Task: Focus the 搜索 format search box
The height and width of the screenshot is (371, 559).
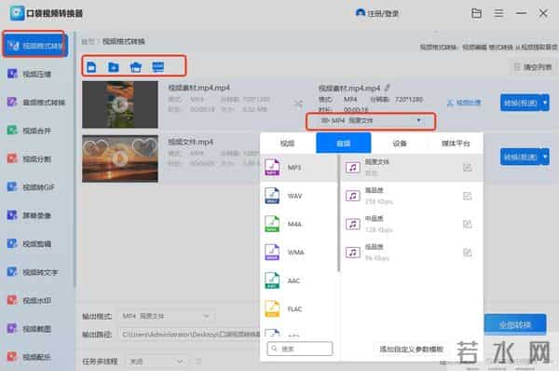Action: (x=299, y=349)
